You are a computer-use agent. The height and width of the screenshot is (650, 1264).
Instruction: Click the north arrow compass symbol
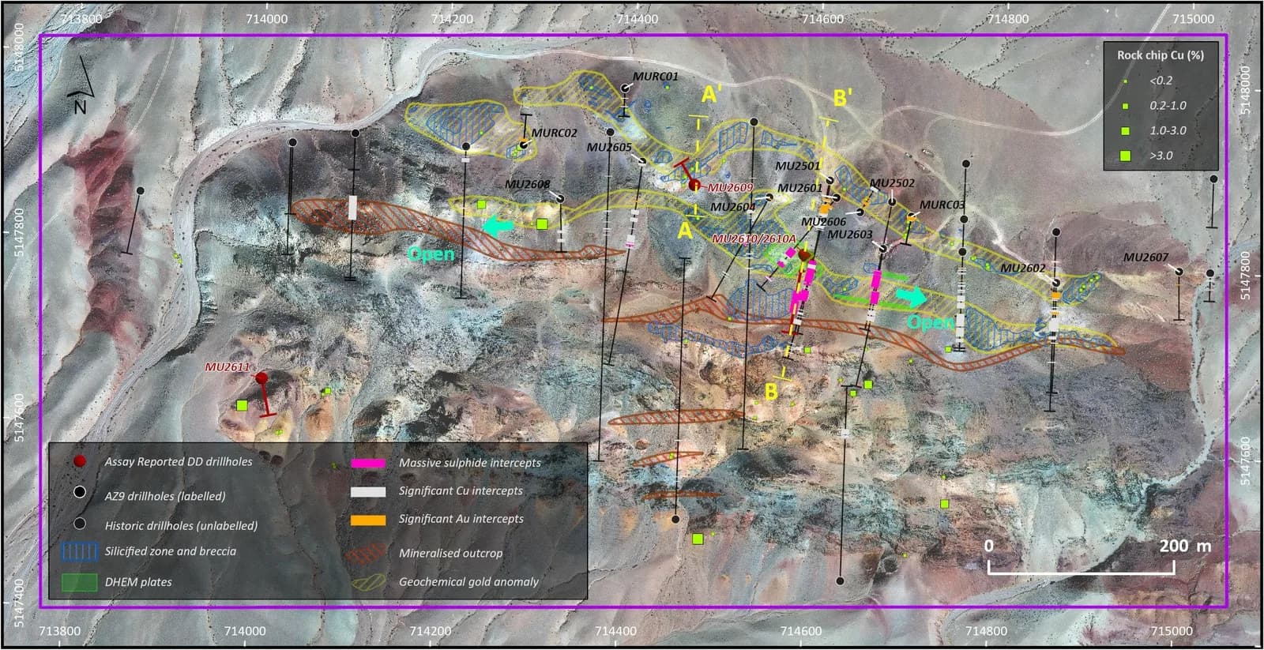(82, 87)
